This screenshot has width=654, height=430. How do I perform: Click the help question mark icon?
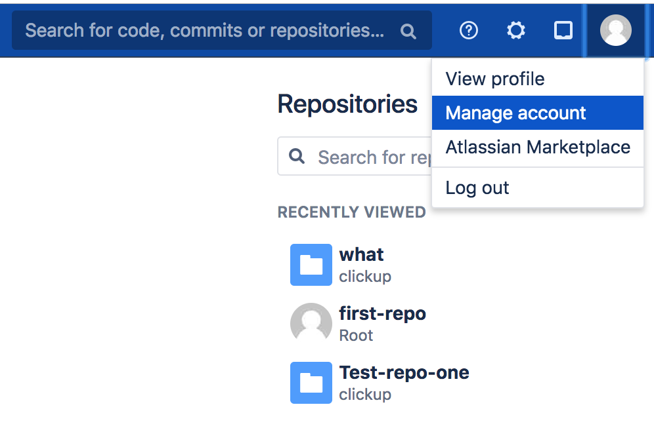pyautogui.click(x=468, y=30)
